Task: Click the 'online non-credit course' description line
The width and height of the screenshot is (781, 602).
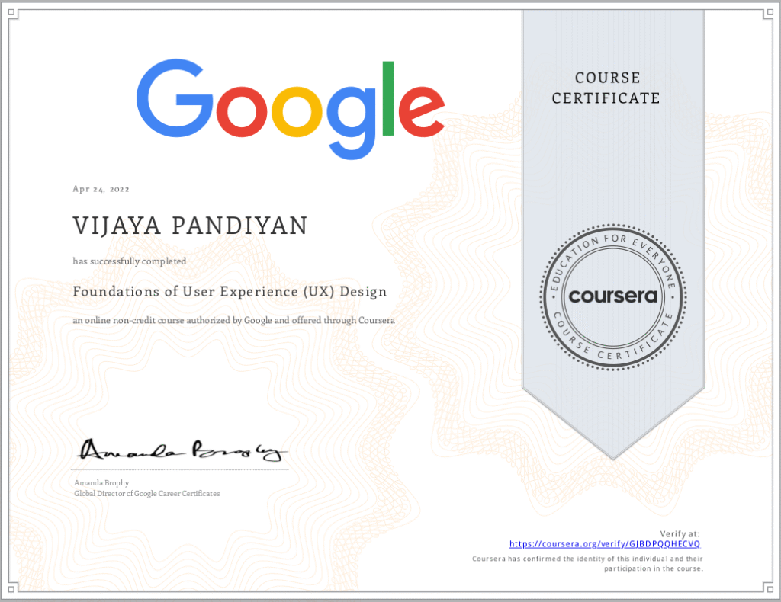Action: [x=233, y=321]
